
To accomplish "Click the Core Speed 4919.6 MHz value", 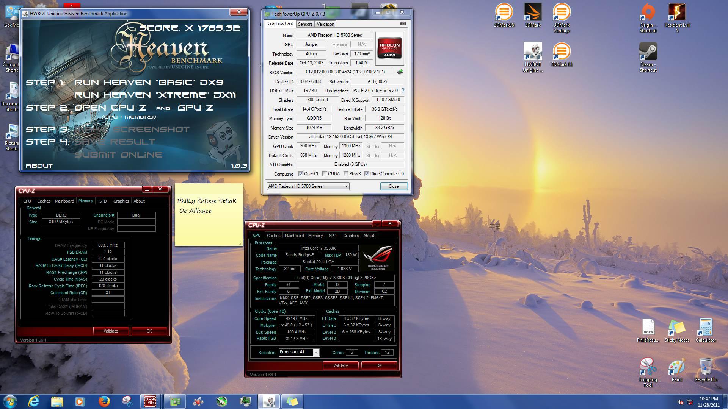I will pos(297,318).
